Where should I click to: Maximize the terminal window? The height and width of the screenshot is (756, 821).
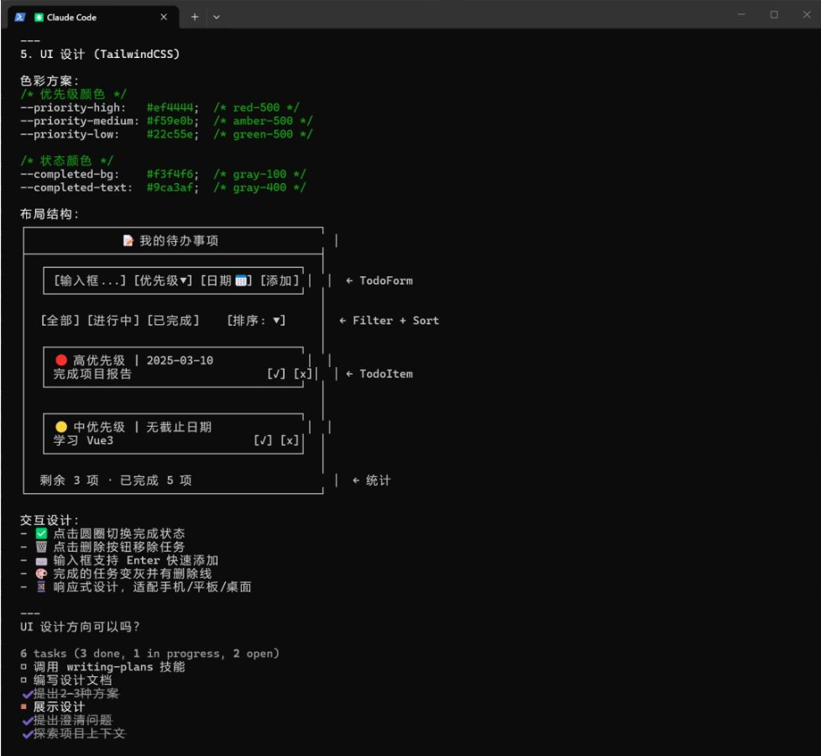click(x=774, y=14)
